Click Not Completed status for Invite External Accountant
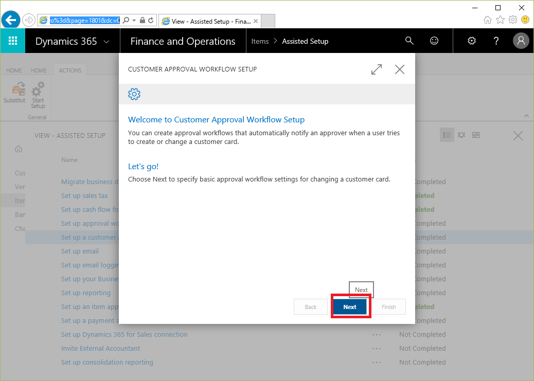This screenshot has height=381, width=534. click(422, 349)
